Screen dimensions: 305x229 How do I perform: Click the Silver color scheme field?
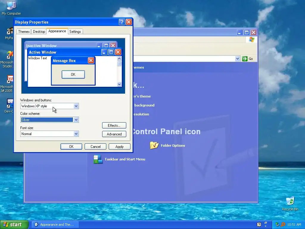point(47,120)
